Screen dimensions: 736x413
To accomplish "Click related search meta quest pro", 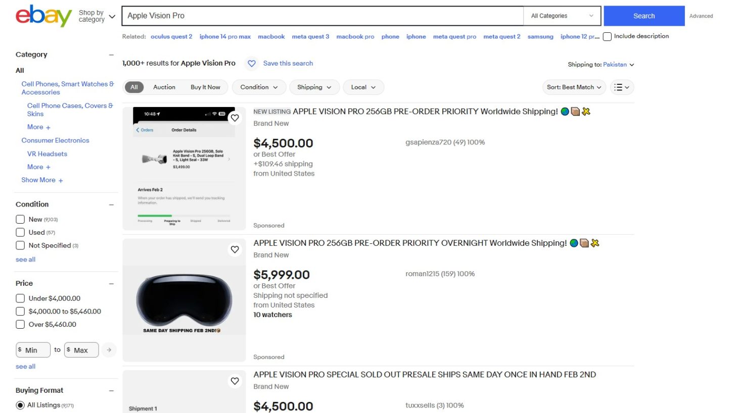I will click(454, 37).
